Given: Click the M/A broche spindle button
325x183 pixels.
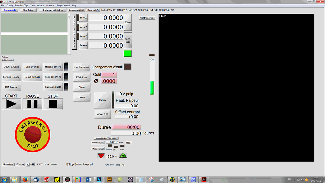Looking at the screenshot, I should point(11,87).
